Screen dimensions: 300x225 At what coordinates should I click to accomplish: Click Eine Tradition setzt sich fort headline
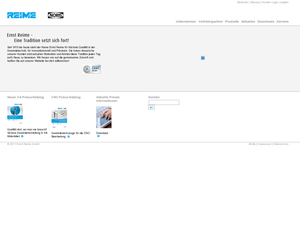coord(42,40)
